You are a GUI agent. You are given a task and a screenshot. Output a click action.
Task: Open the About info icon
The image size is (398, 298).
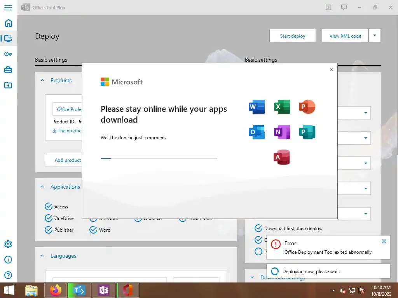pos(8,260)
